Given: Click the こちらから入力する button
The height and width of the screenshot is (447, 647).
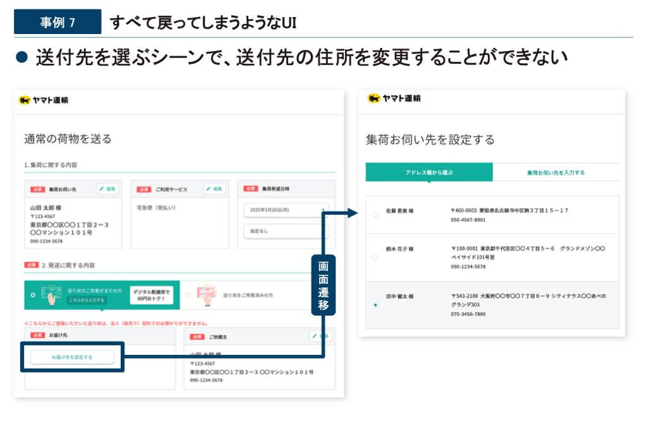Looking at the screenshot, I should [x=86, y=301].
